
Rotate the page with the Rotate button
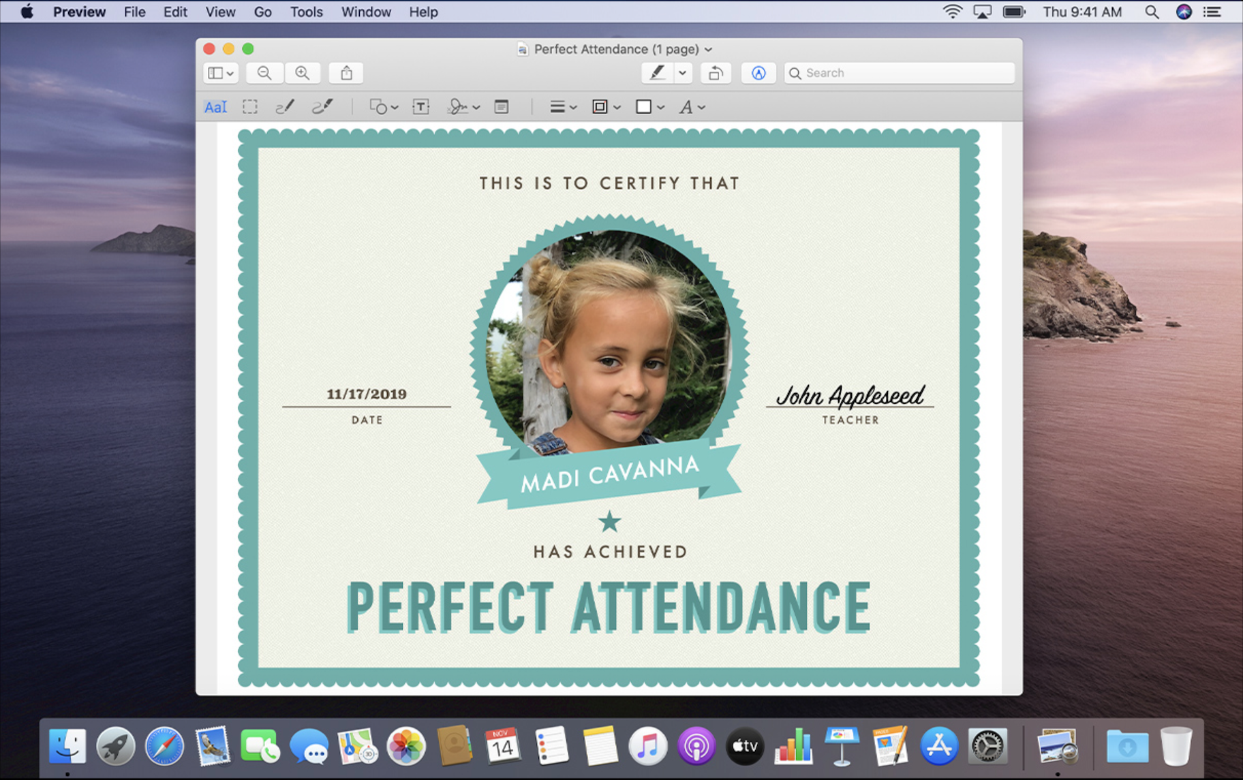[x=716, y=73]
